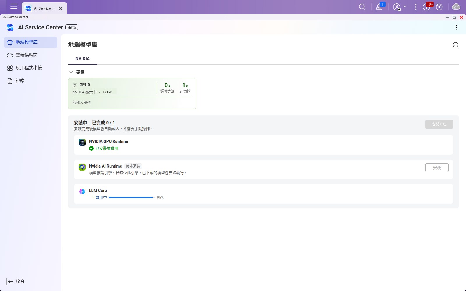Click the grid icon beside 應用程式串接
The height and width of the screenshot is (291, 466).
[x=10, y=68]
